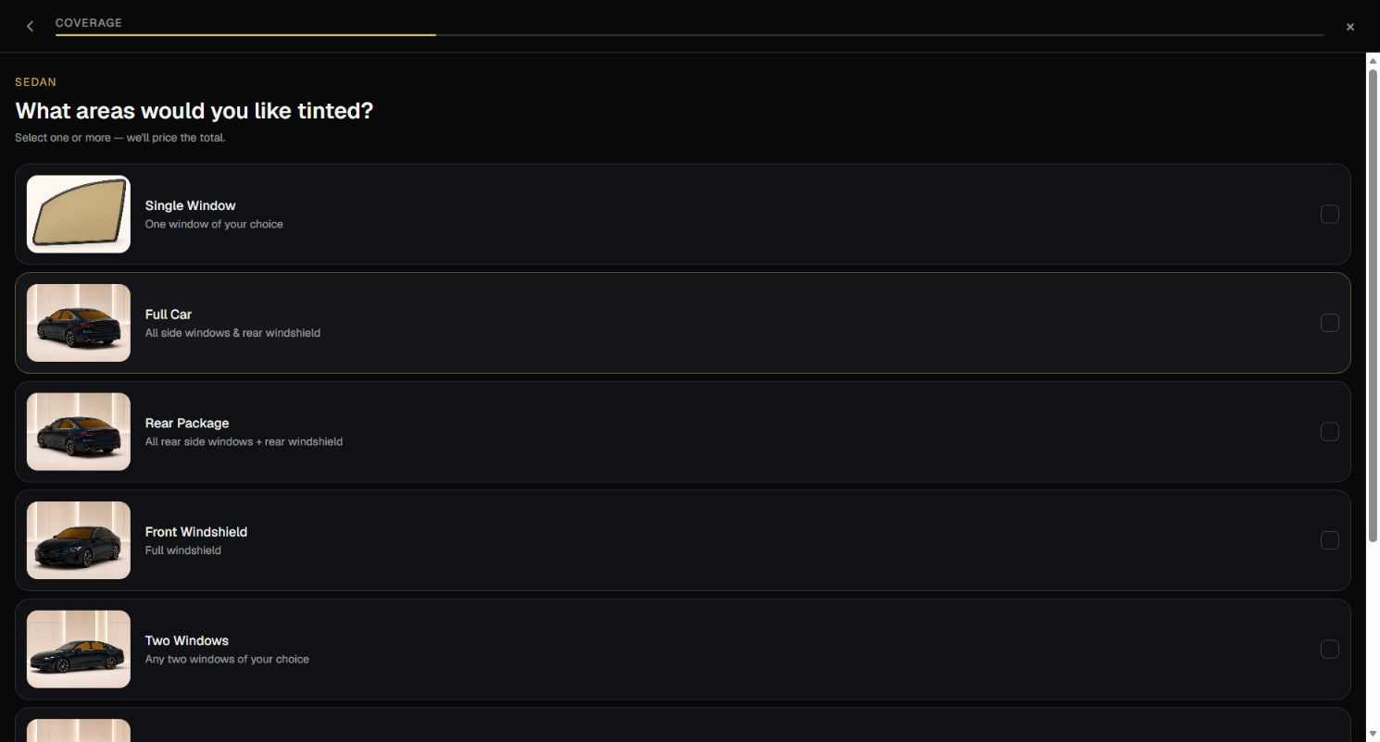Viewport: 1380px width, 742px height.
Task: Click the scrollbar up arrow
Action: 1373,60
